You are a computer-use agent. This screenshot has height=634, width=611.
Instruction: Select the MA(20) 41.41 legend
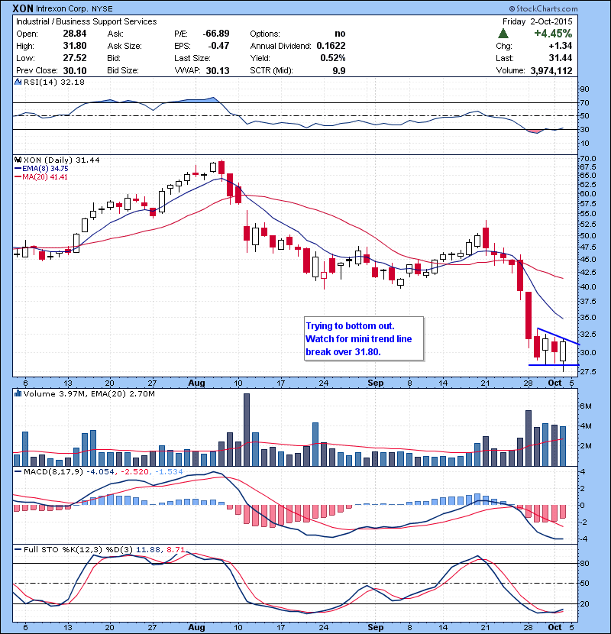tap(41, 177)
